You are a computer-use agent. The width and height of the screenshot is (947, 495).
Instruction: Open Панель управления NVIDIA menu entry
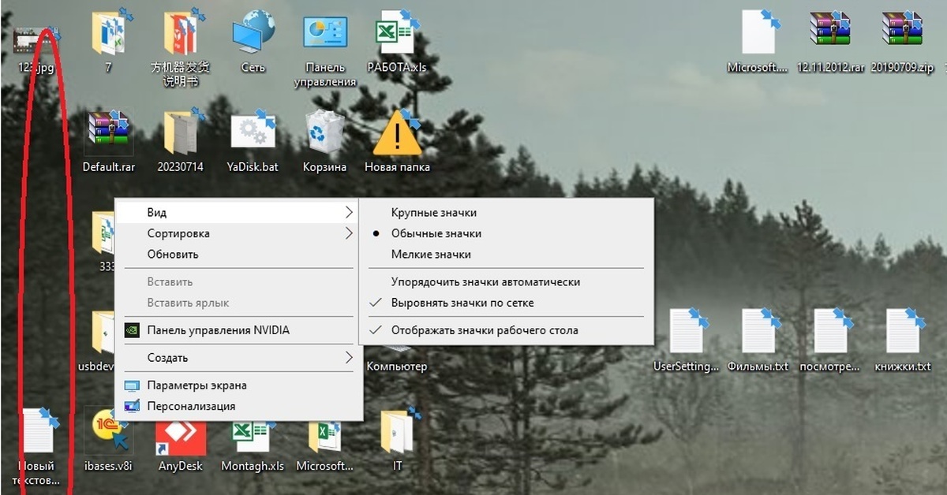[218, 330]
